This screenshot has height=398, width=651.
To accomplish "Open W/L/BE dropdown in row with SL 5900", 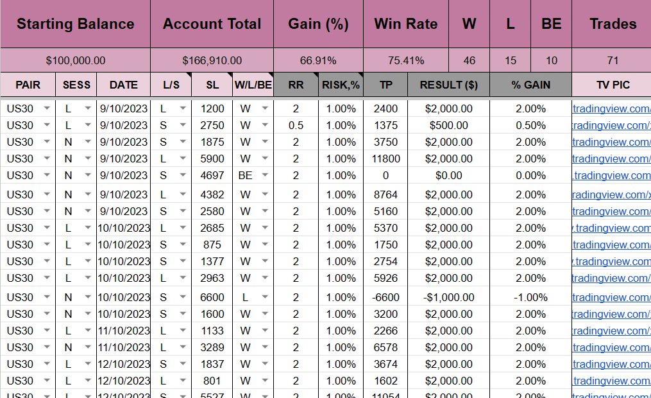I will [x=265, y=159].
